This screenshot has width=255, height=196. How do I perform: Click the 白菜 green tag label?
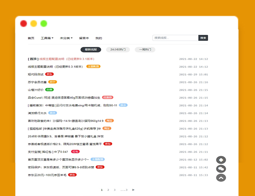49,89
